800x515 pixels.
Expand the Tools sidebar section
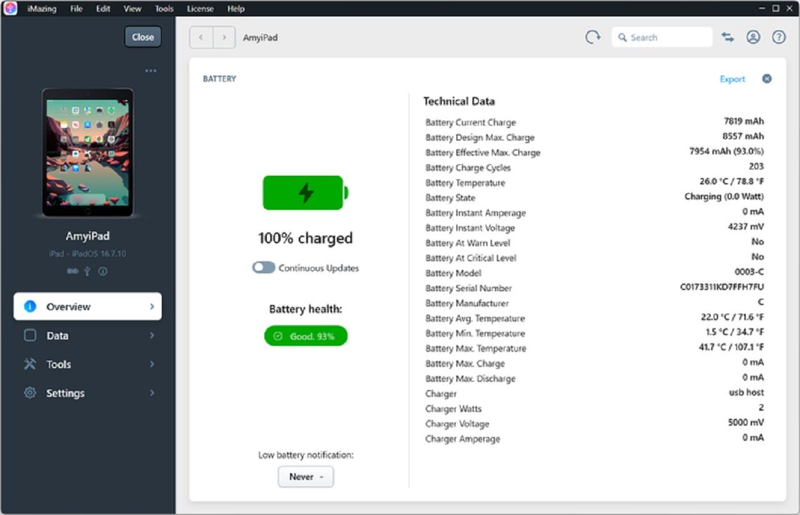(87, 364)
